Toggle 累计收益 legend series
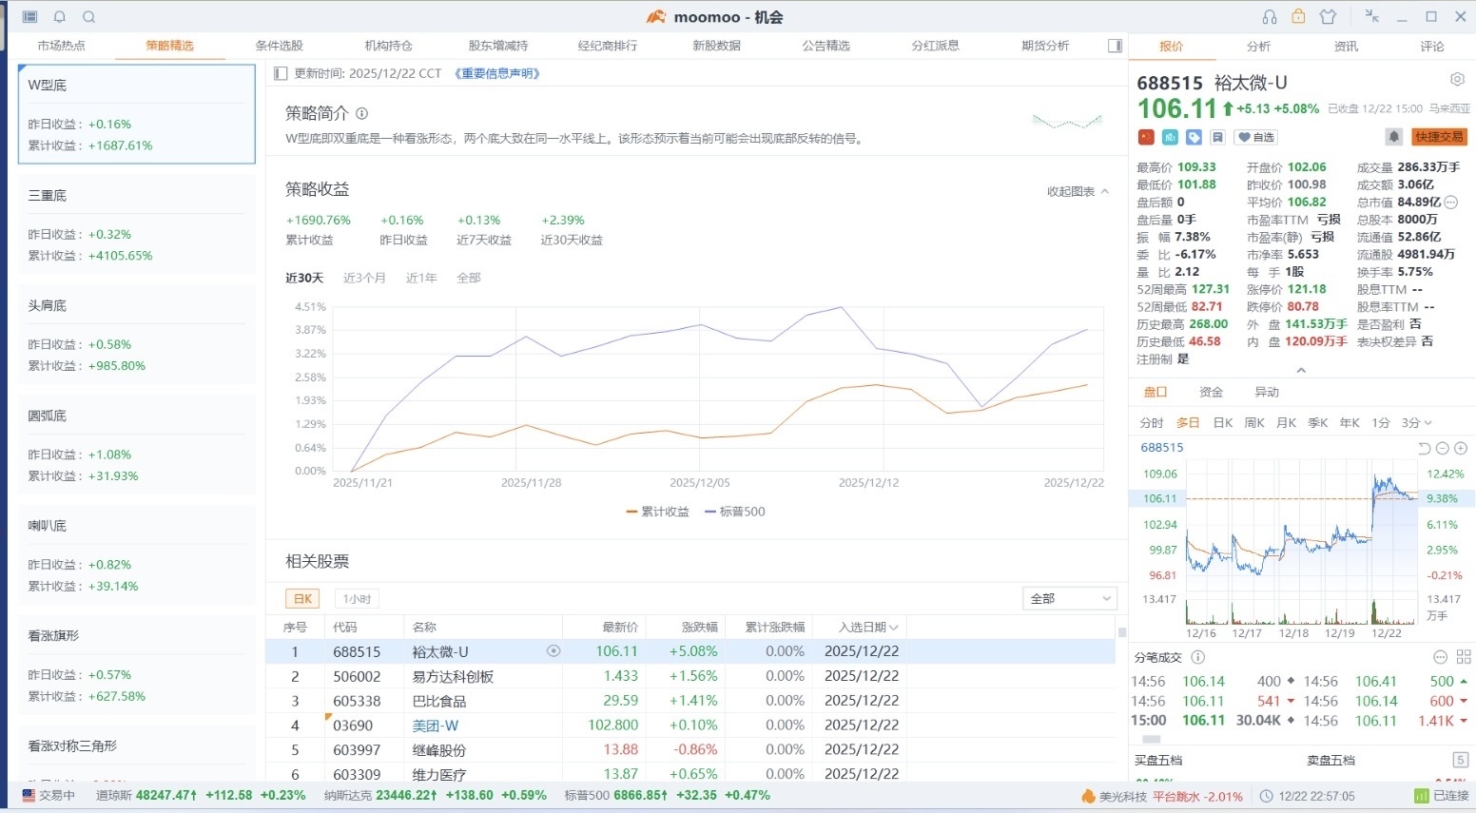The width and height of the screenshot is (1476, 813). pyautogui.click(x=657, y=512)
